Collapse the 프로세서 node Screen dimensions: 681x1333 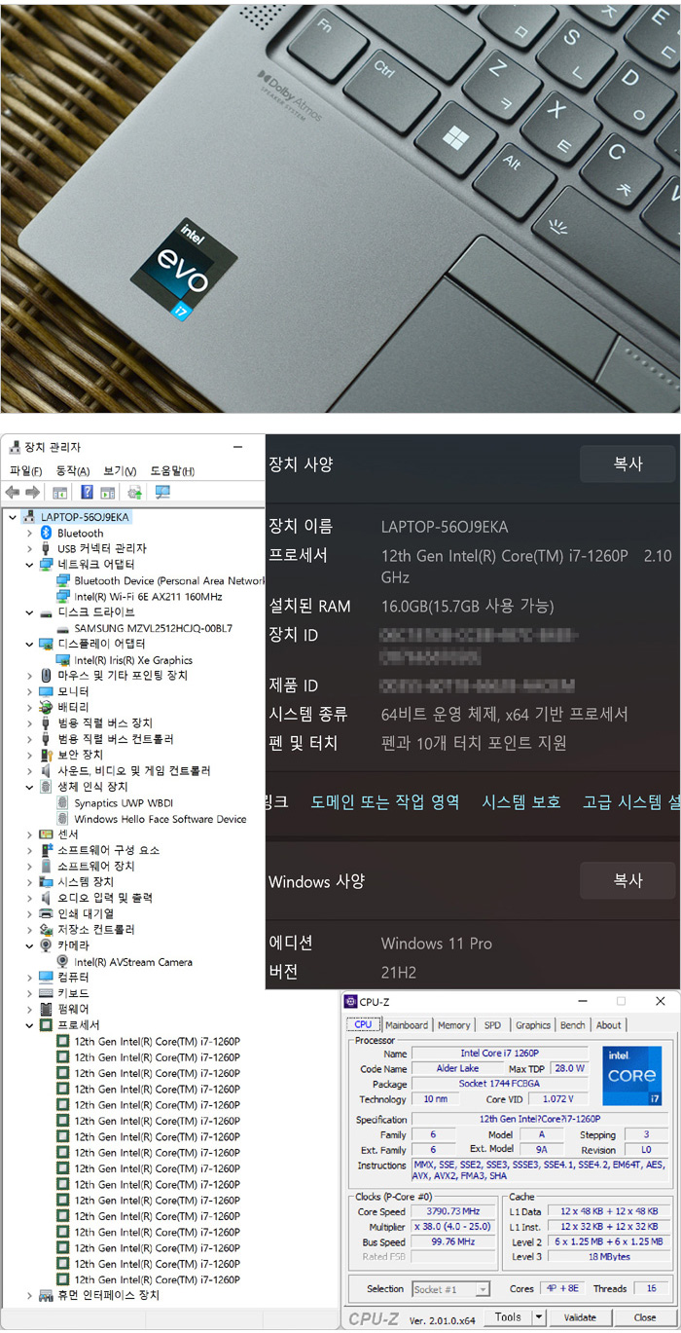pyautogui.click(x=30, y=1025)
